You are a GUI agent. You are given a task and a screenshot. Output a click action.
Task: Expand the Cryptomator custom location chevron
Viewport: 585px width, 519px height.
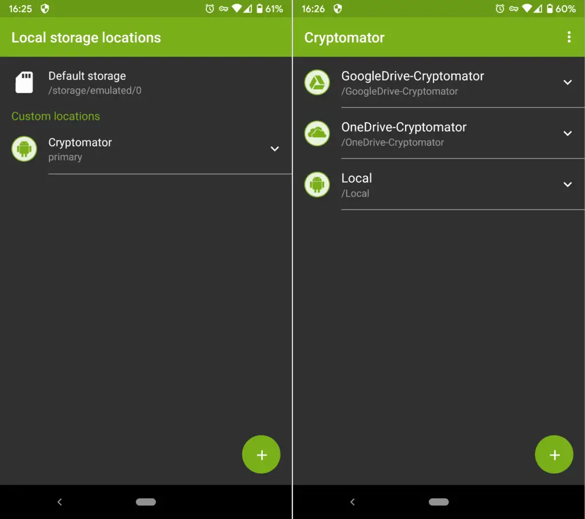click(x=275, y=149)
